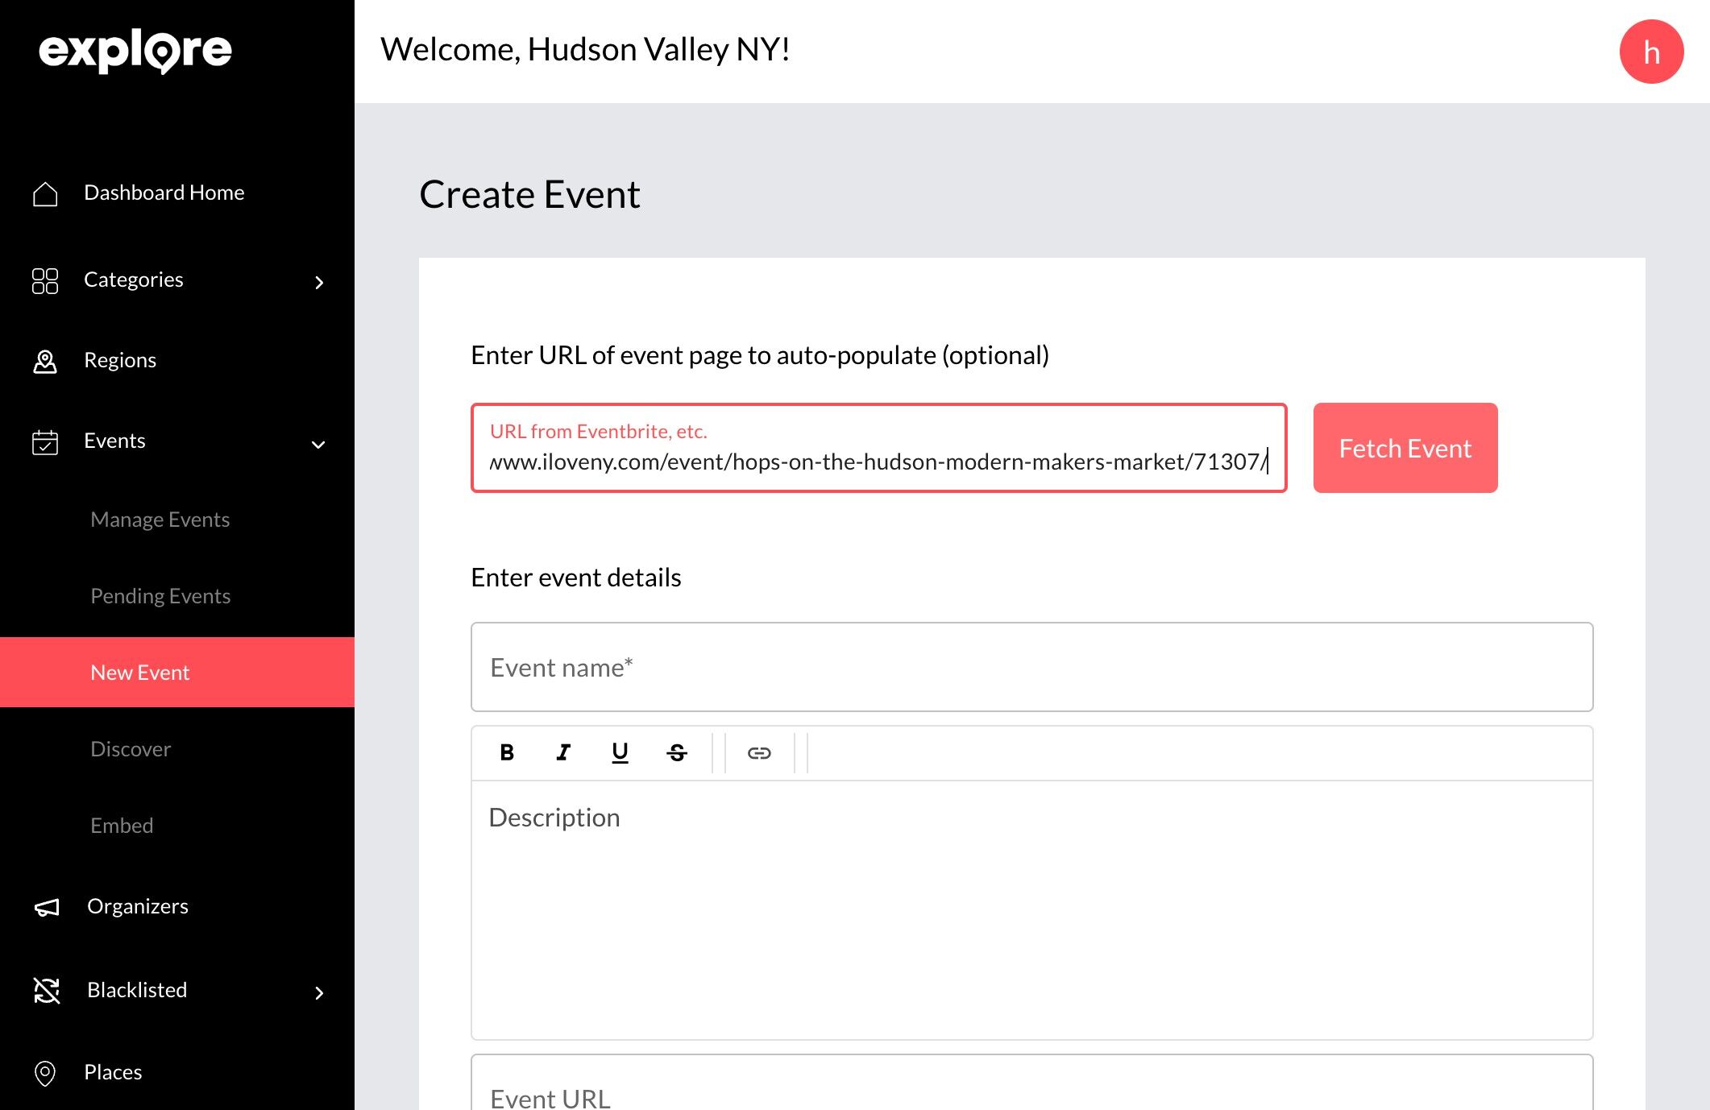Expand the Categories submenu chevron
This screenshot has width=1710, height=1110.
point(319,282)
